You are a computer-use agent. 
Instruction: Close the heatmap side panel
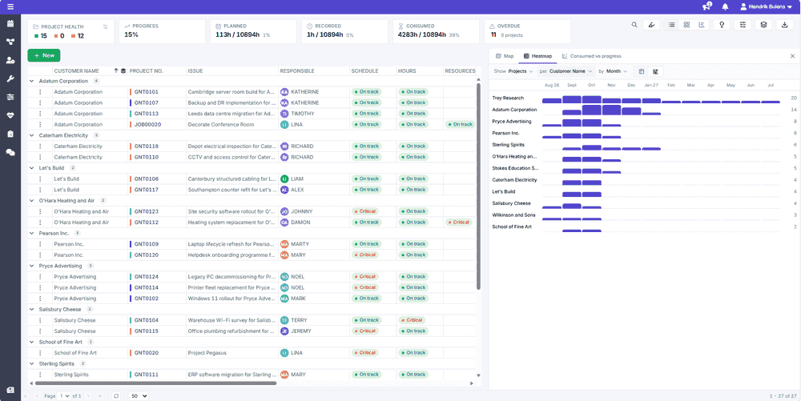point(792,56)
